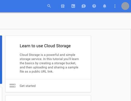Click the white card fragment at bottom left
This screenshot has width=131, height=101.
pyautogui.click(x=1, y=94)
